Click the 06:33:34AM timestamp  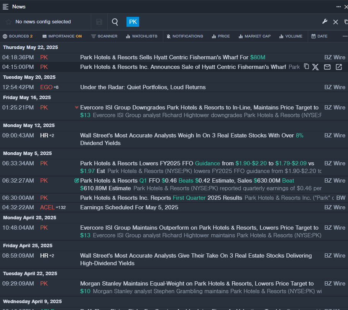[18, 163]
